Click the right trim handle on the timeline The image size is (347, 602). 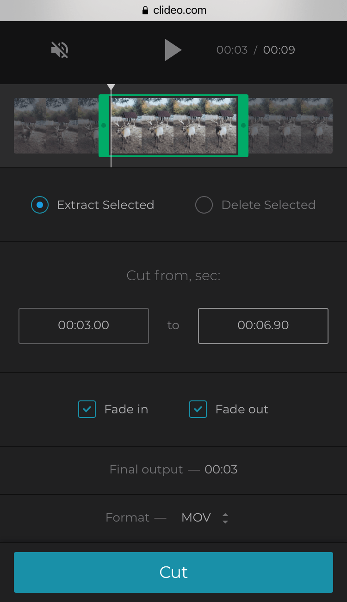click(243, 125)
